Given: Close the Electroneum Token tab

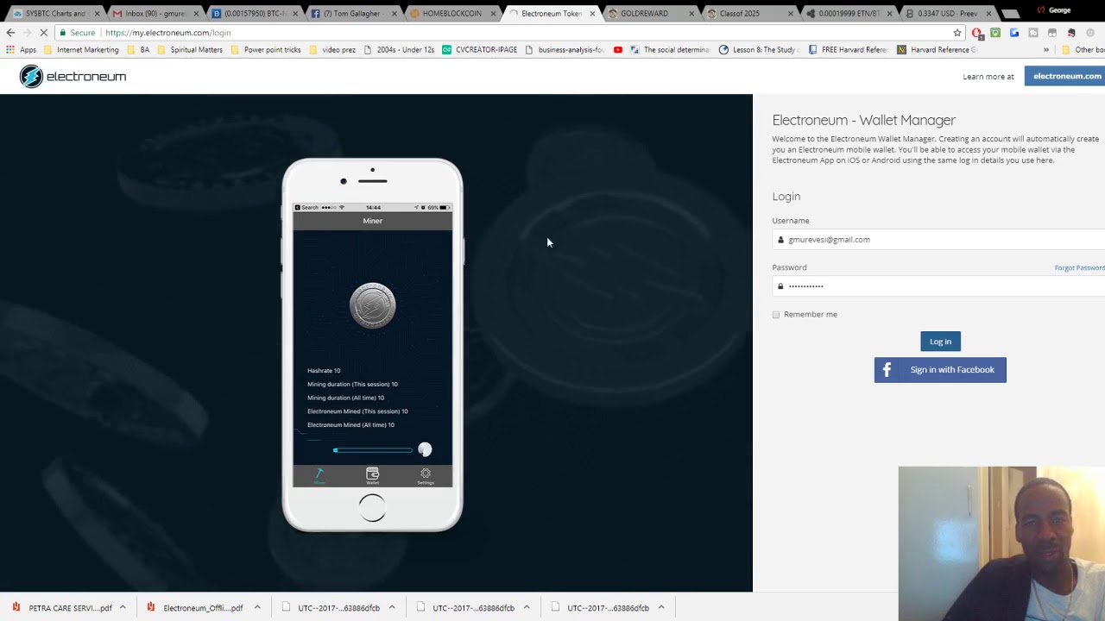Looking at the screenshot, I should point(592,14).
